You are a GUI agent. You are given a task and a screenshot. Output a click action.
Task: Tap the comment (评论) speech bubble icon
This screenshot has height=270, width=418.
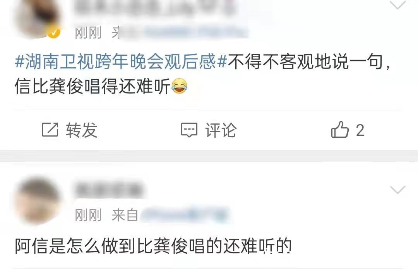click(189, 130)
